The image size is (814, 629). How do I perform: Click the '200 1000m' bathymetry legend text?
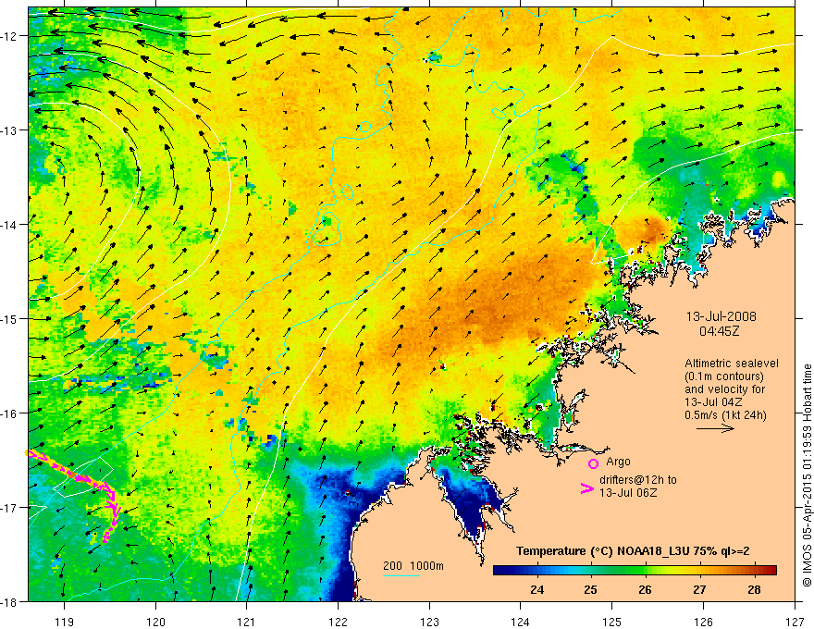pos(413,566)
